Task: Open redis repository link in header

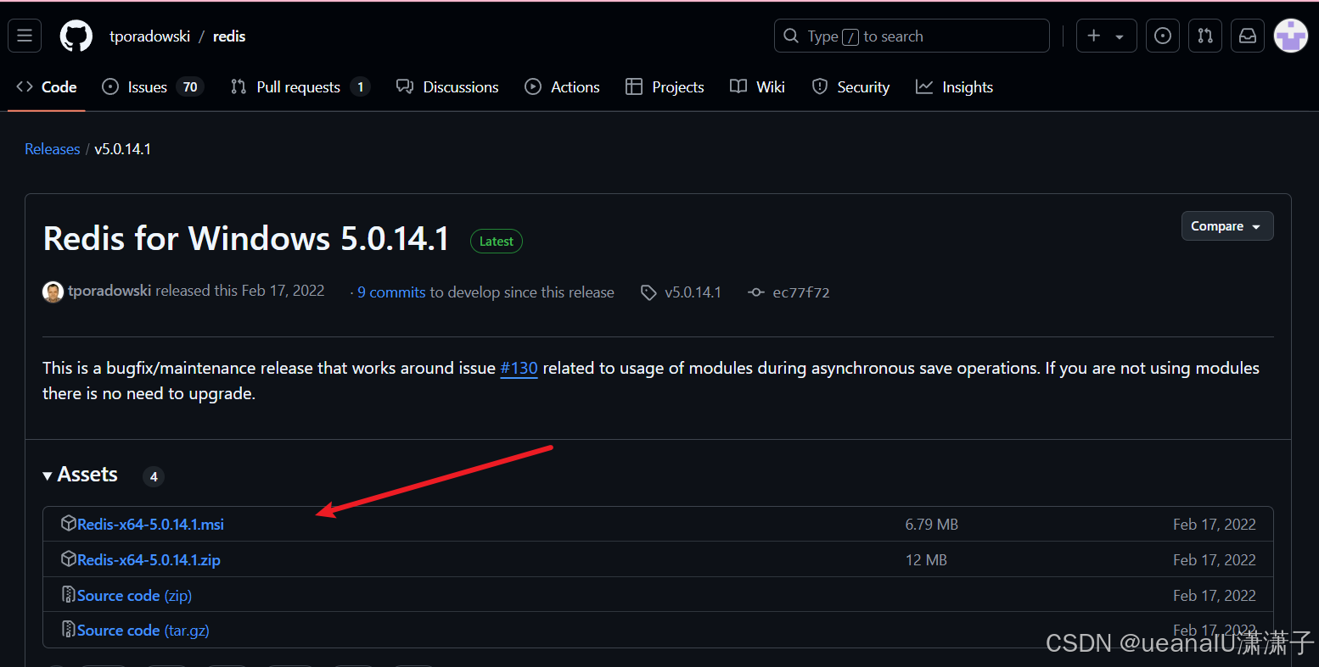Action: point(229,36)
